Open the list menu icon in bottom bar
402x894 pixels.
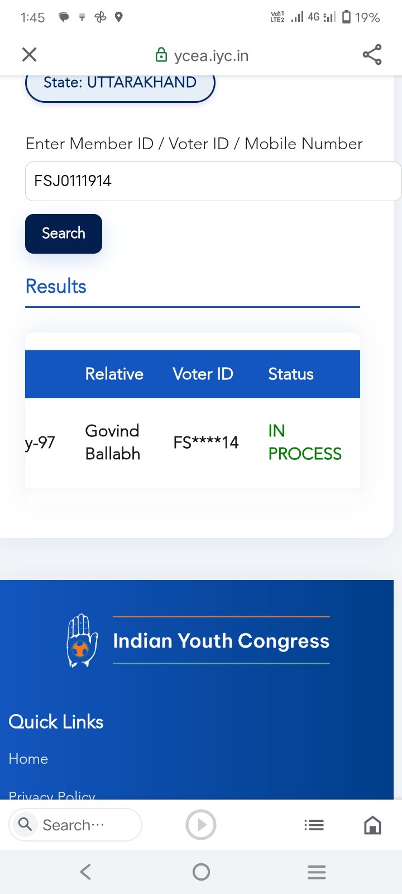click(x=314, y=825)
